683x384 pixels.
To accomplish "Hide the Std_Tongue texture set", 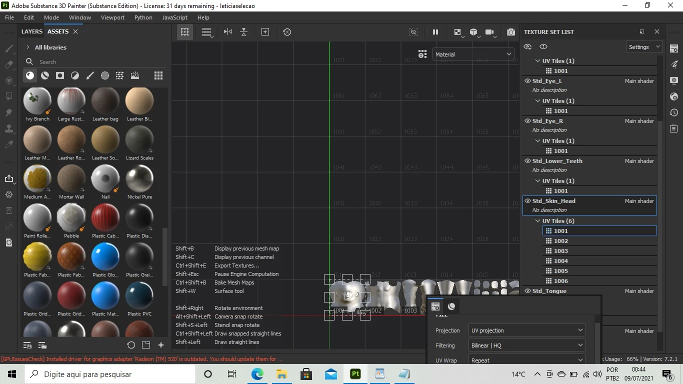I will 527,291.
